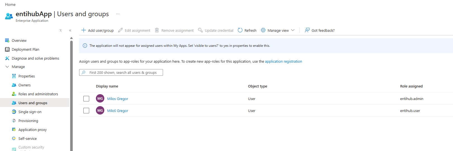Open Deployment Plan in the sidebar
453x151 pixels.
pyautogui.click(x=25, y=49)
